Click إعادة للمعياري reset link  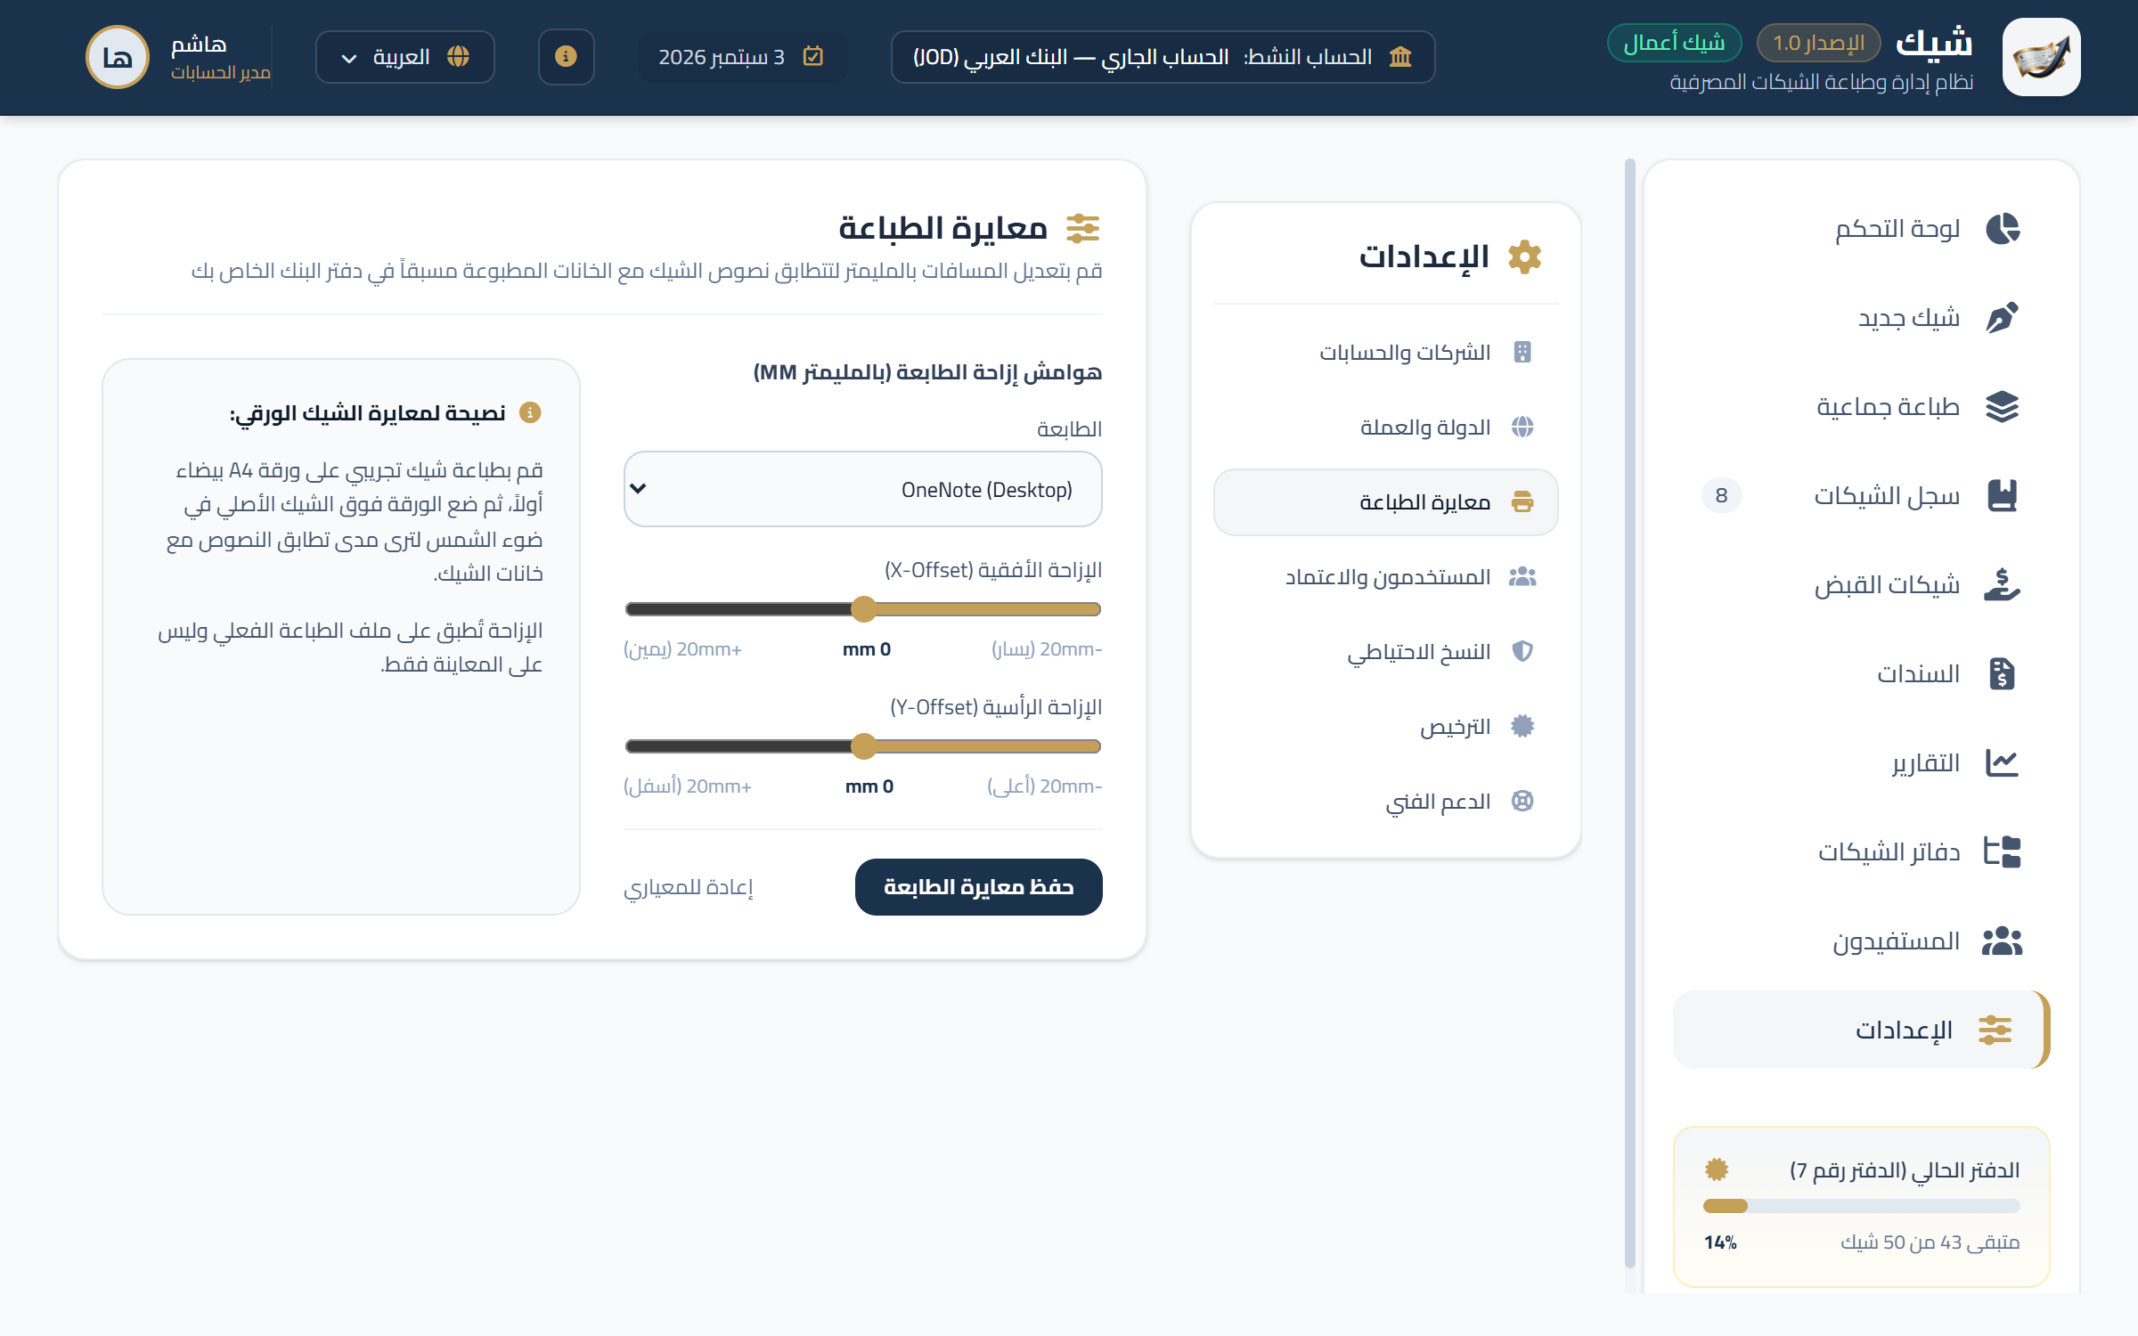tap(689, 887)
